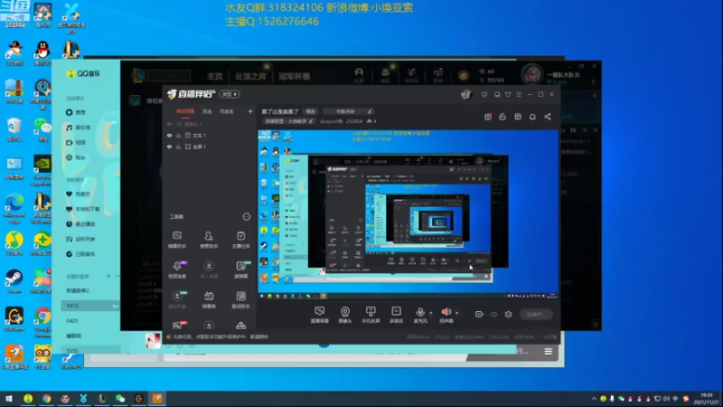Viewport: 723px width, 407px height.
Task: Toggle the lock on 文本 1 source
Action: pyautogui.click(x=178, y=135)
